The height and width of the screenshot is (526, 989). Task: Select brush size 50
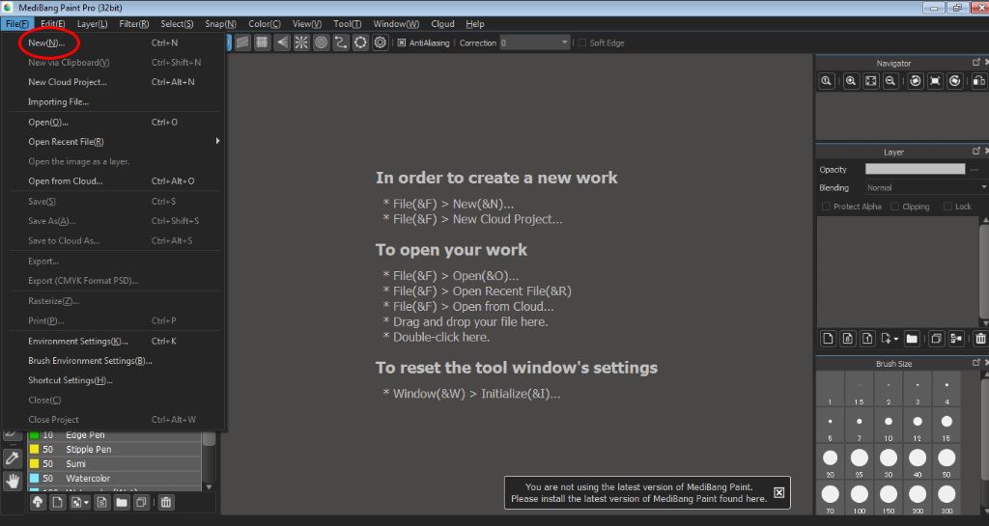947,463
